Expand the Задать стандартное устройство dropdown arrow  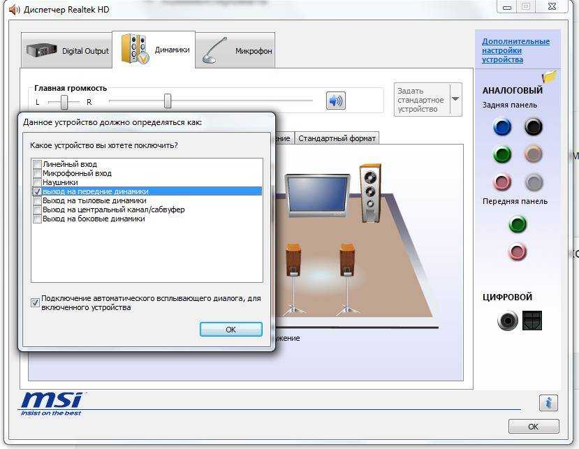pyautogui.click(x=455, y=99)
